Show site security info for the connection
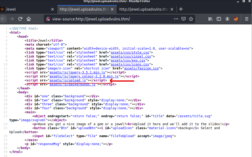 [48, 19]
